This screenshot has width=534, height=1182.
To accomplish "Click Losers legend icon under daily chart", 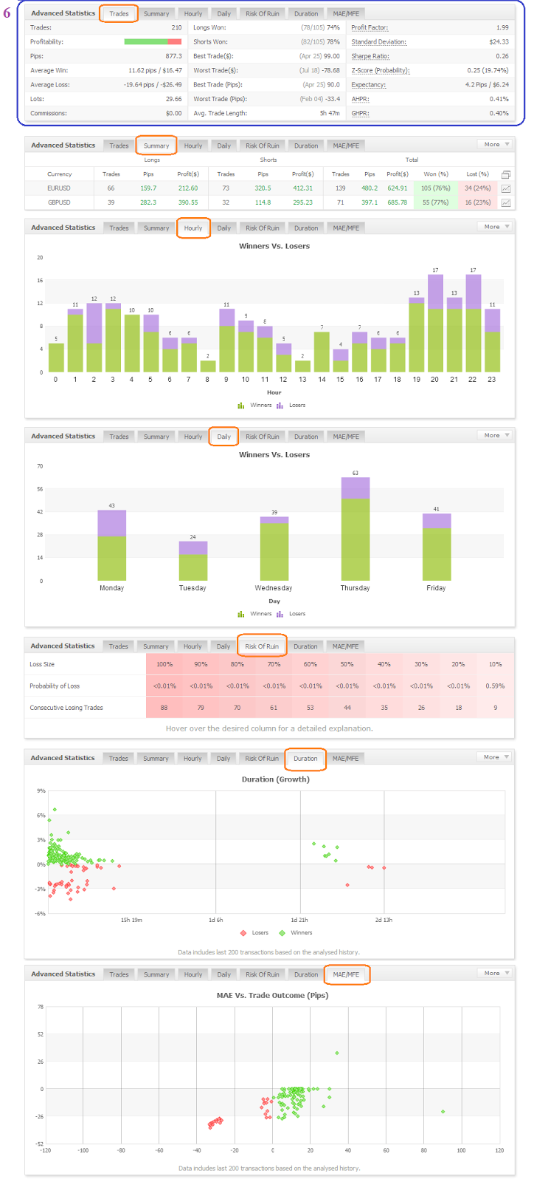I will [280, 613].
